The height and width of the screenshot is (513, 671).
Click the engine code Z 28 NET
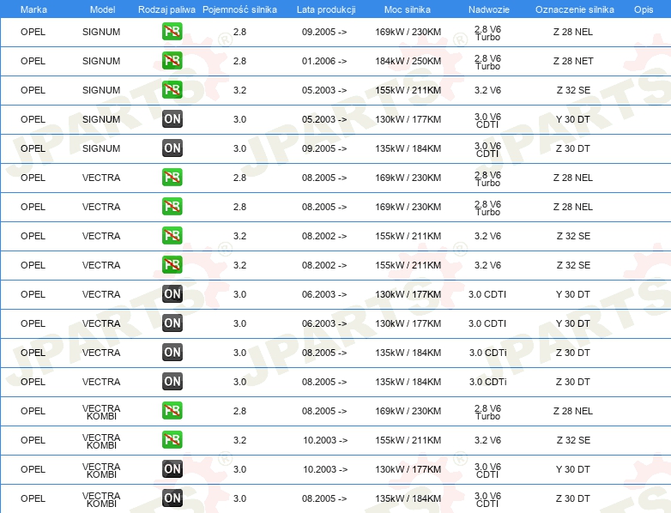click(x=573, y=61)
